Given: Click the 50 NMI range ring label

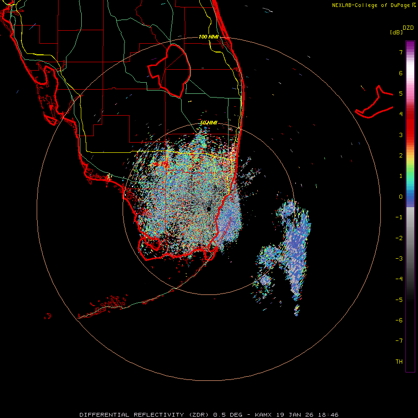Looking at the screenshot, I should point(209,123).
